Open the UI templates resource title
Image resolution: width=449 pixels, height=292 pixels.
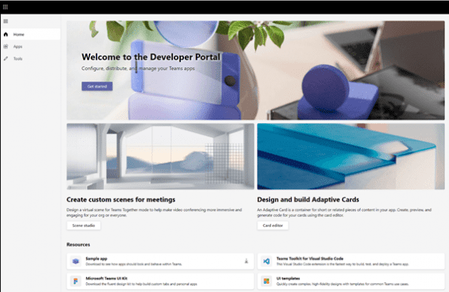pos(288,279)
